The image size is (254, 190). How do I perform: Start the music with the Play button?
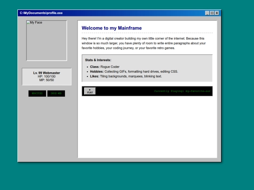coord(90,91)
